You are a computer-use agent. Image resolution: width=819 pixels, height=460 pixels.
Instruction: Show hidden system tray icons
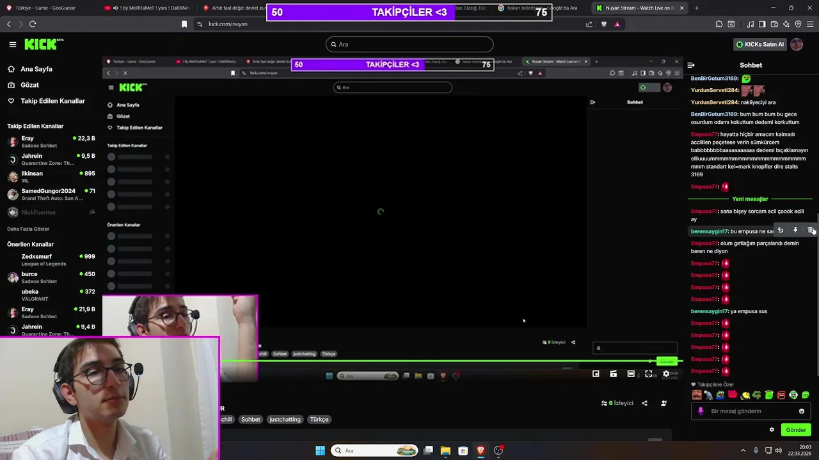coord(743,450)
